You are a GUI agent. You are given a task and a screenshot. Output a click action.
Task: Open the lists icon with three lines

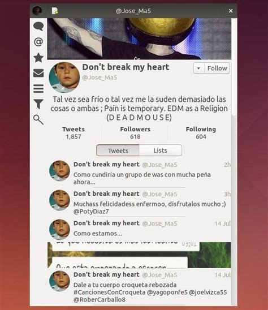[38, 89]
